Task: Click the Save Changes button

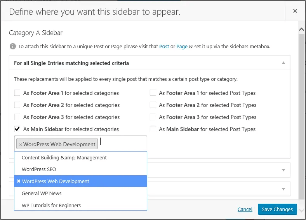Action: pos(277,209)
